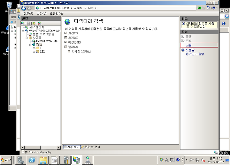Expand folder 222 under Test
Image resolution: width=230 pixels, height=165 pixels.
point(34,52)
